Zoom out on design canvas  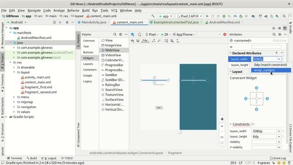click(x=222, y=132)
